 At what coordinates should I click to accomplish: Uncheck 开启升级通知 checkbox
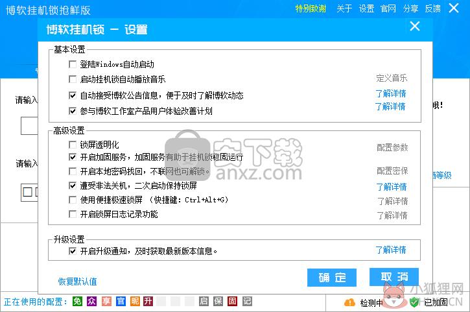tap(72, 251)
